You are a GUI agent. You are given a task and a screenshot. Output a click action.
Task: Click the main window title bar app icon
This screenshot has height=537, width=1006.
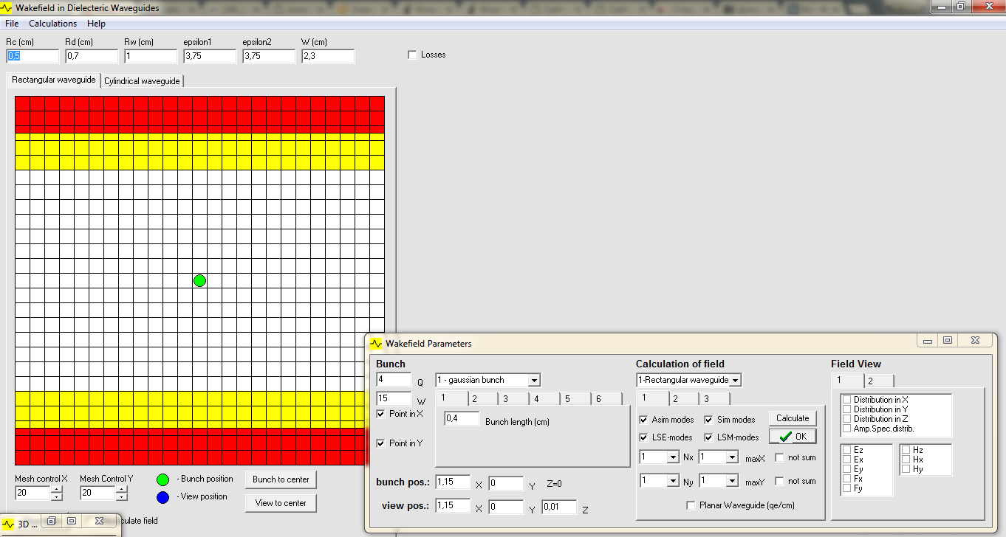tap(7, 7)
